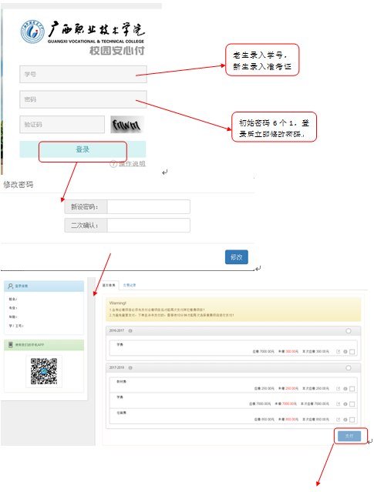Viewport: 374px width, 492px height.
Task: Switch to the 交费记录 tab
Action: coord(130,285)
